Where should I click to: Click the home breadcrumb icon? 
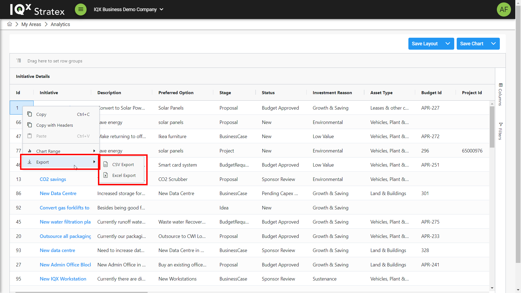tap(9, 24)
